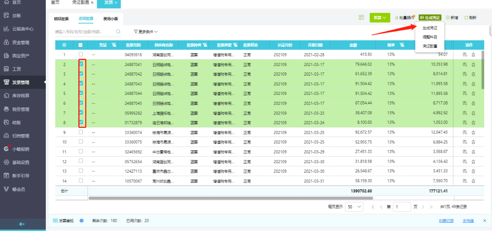Open 首页 in the left sidebar
The width and height of the screenshot is (492, 231).
point(17,2)
